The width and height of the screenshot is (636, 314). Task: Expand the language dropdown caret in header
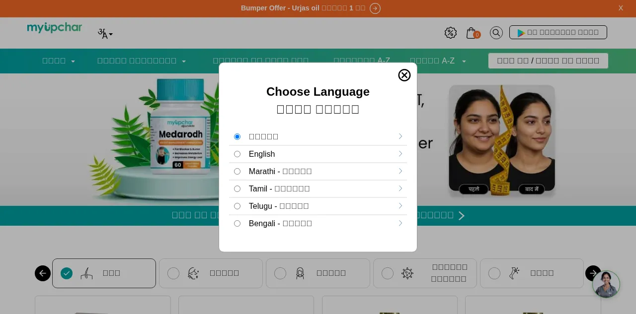pyautogui.click(x=111, y=35)
